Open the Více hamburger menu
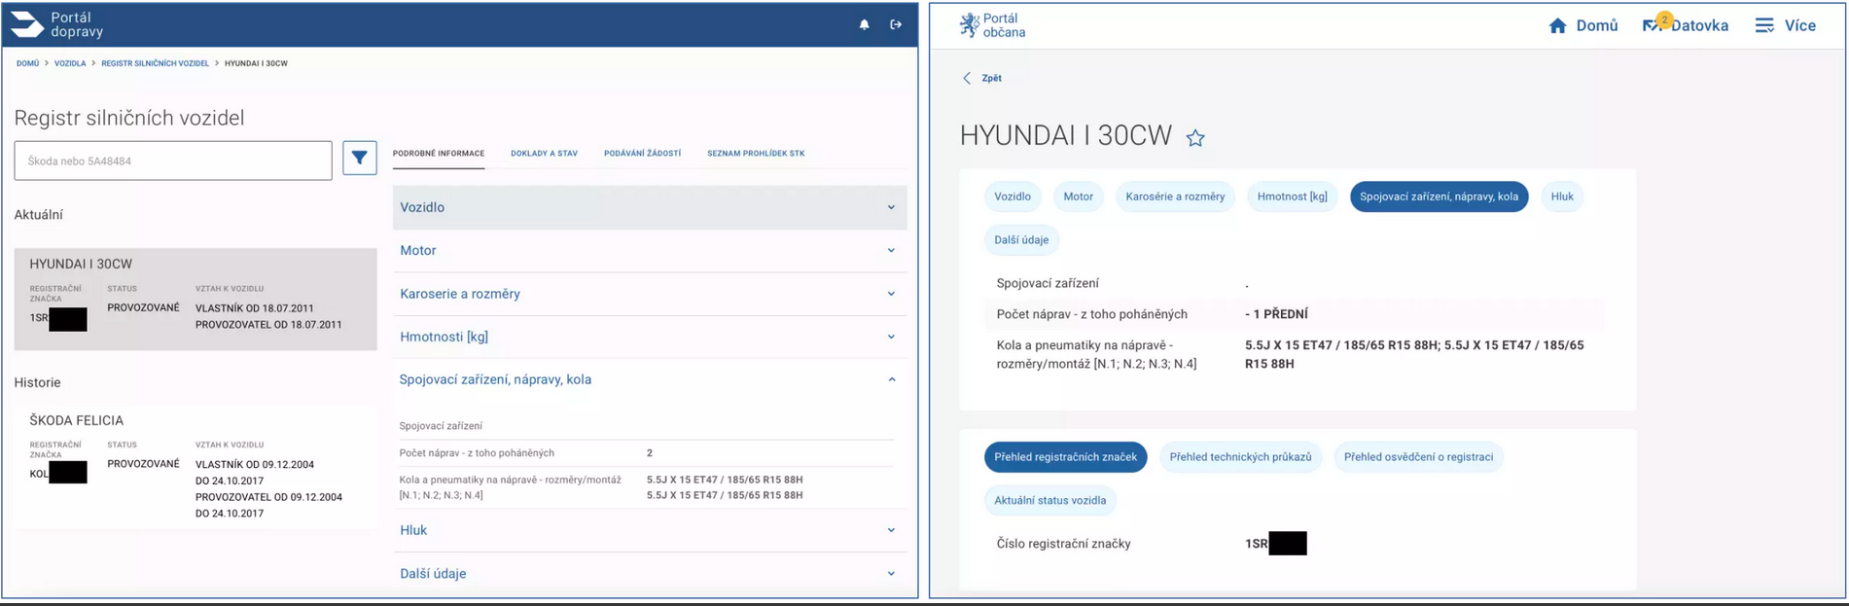This screenshot has height=606, width=1849. coord(1785,25)
